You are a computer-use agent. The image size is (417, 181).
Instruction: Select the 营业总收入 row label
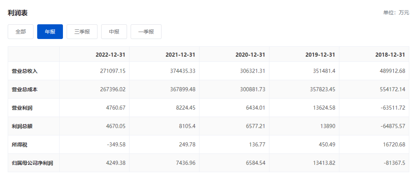point(25,71)
